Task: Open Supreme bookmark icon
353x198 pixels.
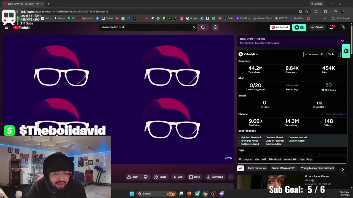Action: (117, 18)
